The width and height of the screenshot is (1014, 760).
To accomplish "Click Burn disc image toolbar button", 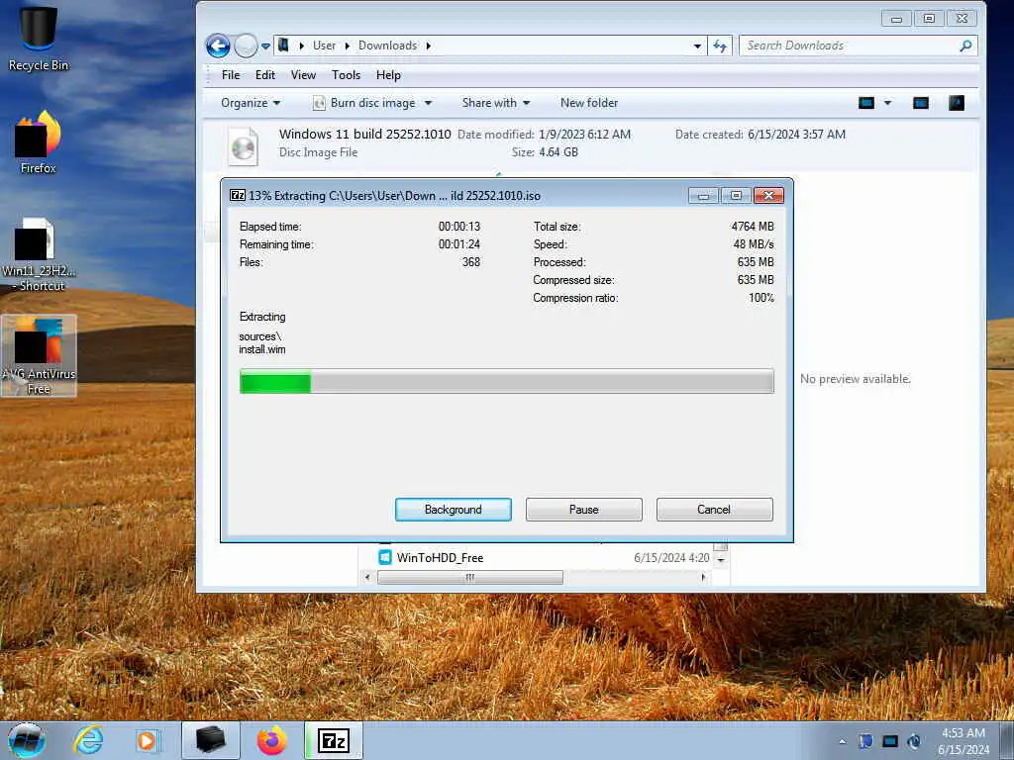I will [364, 103].
